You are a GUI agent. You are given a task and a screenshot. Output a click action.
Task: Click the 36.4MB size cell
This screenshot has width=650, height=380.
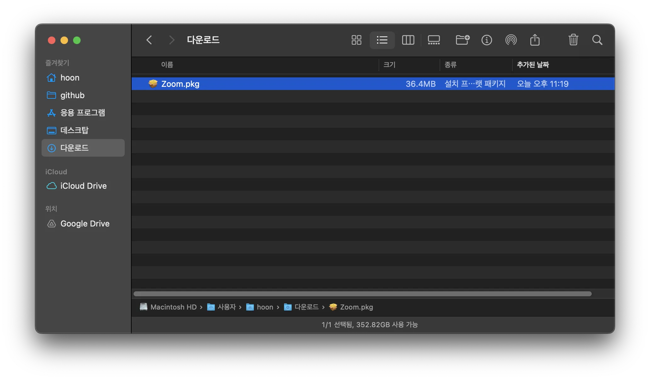(420, 84)
